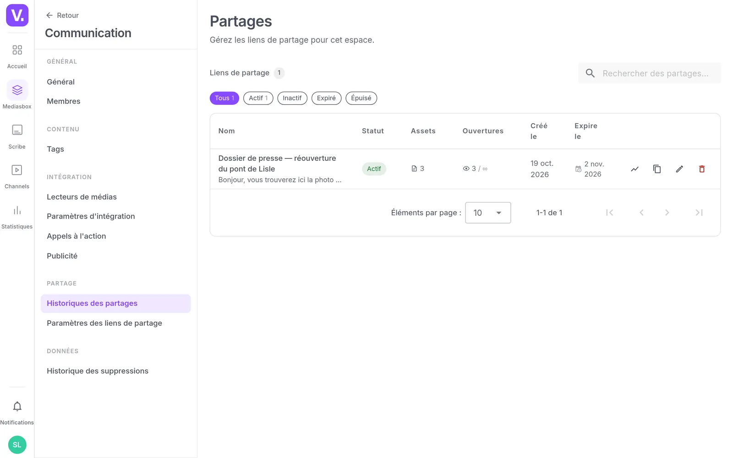Open Accueil from the left rail
Screen dimensions: 733x458
coord(17,56)
